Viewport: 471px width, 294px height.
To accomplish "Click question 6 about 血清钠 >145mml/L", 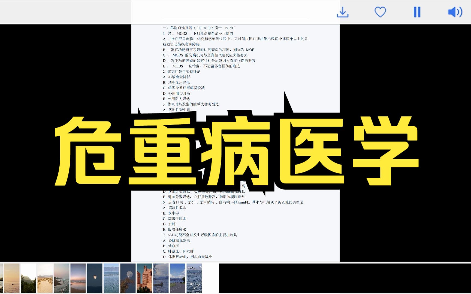I will [233, 202].
